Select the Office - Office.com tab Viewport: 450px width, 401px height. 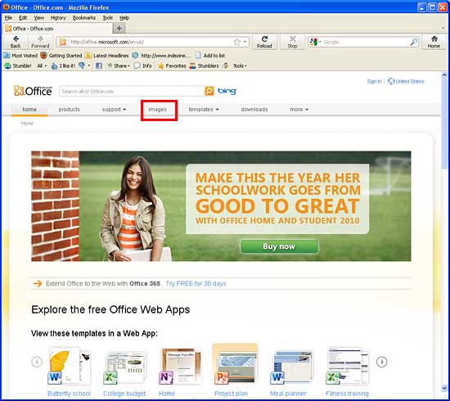pyautogui.click(x=58, y=29)
